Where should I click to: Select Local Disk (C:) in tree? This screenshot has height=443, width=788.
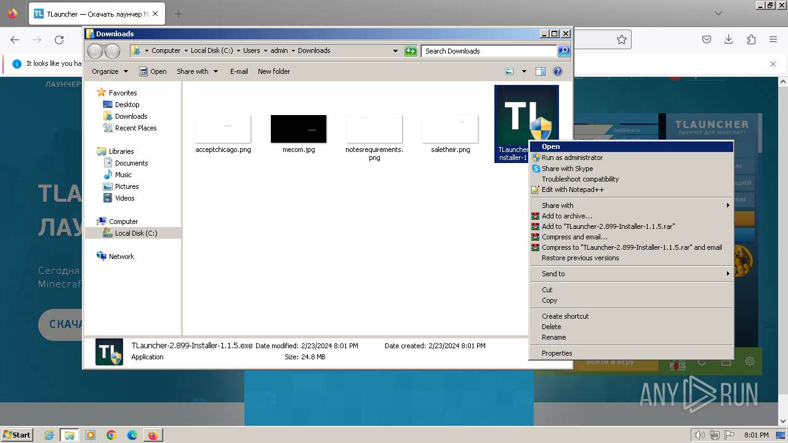135,233
